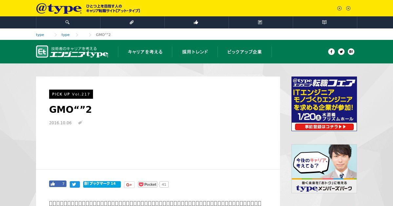The height and width of the screenshot is (206, 393).
Task: Open Facebook icon in green header
Action: [x=331, y=52]
